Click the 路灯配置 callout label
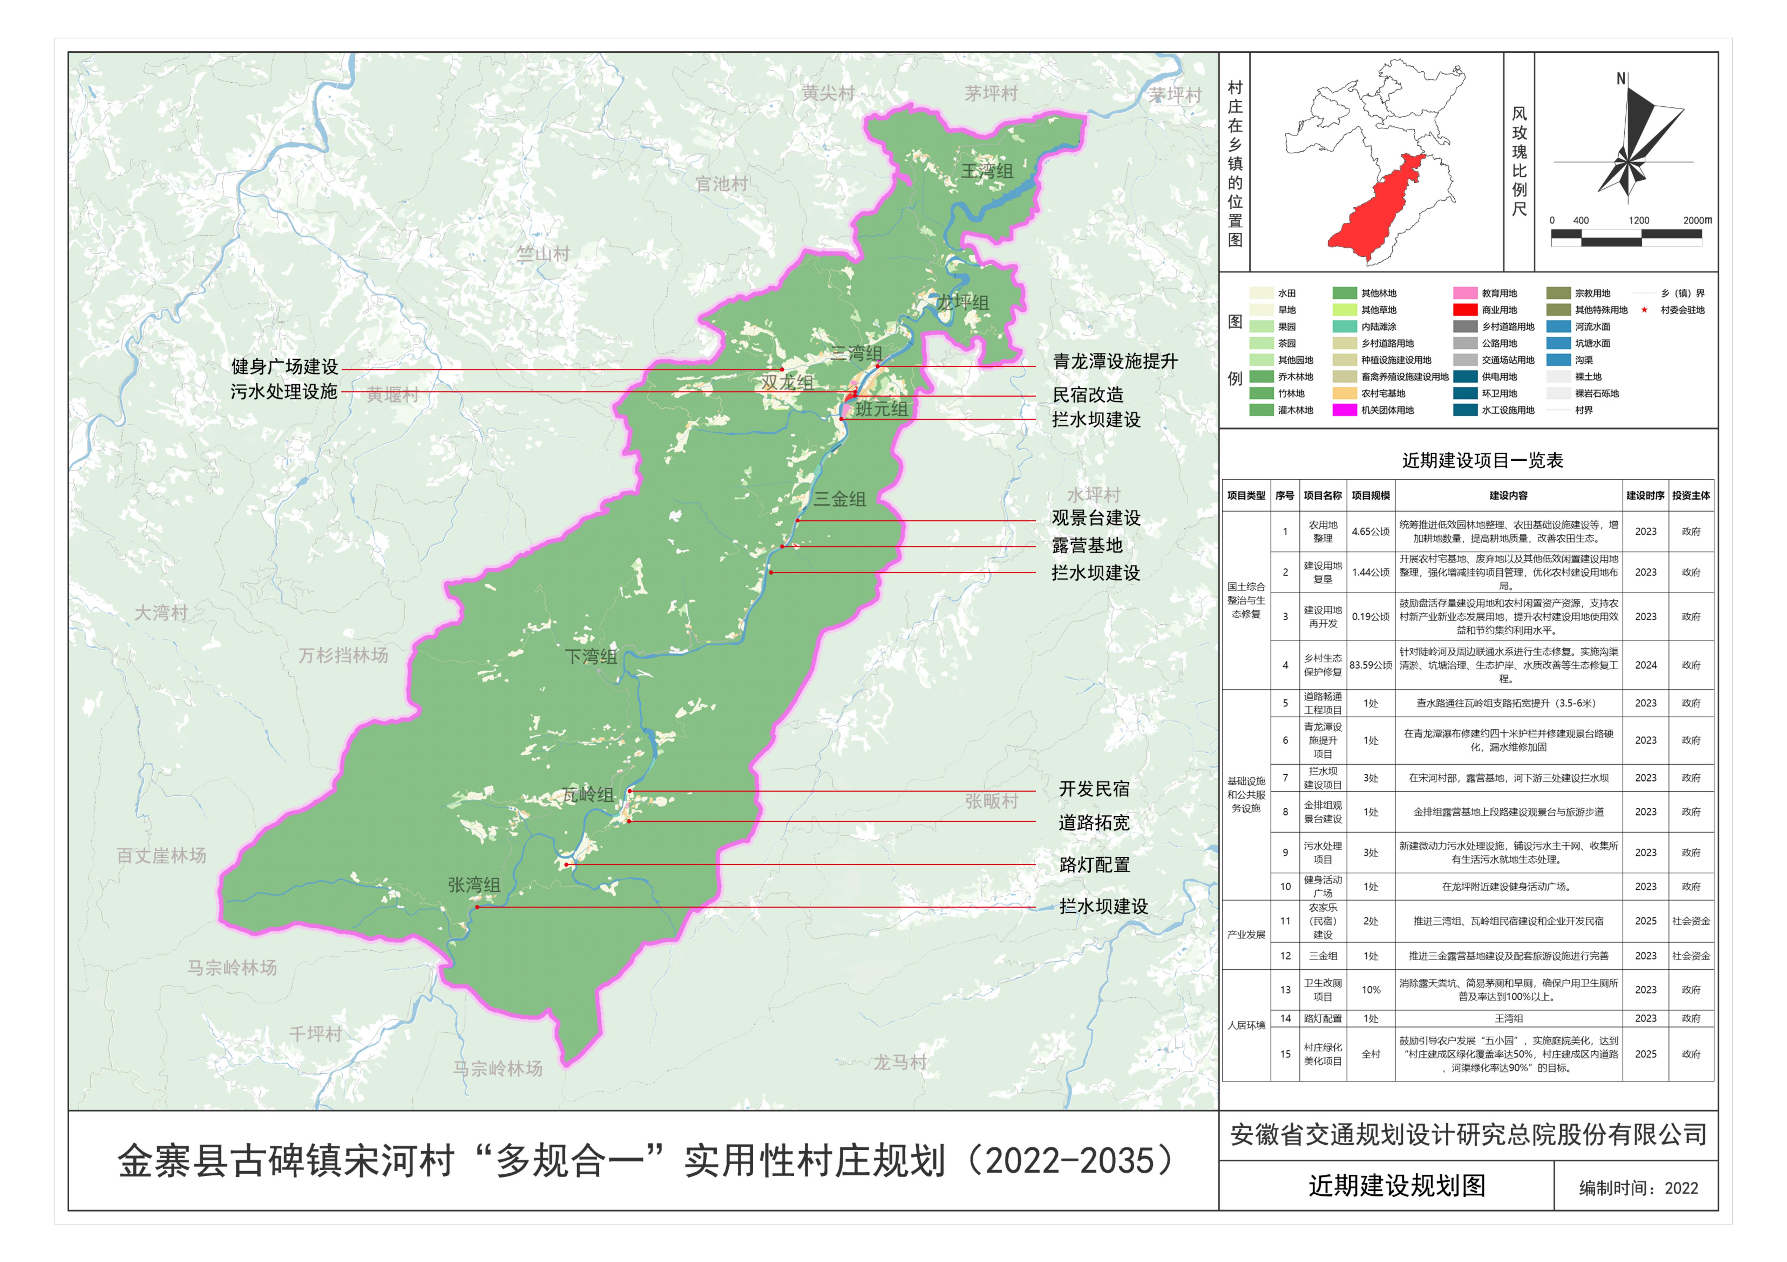Viewport: 1787px width, 1262px height. 1095,865
